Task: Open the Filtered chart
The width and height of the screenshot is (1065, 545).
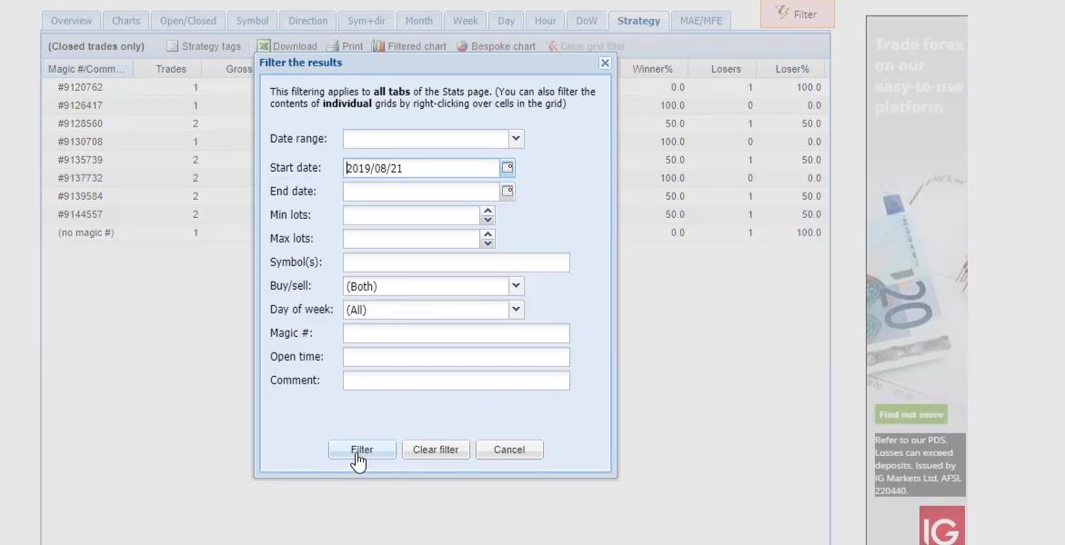Action: 379,46
